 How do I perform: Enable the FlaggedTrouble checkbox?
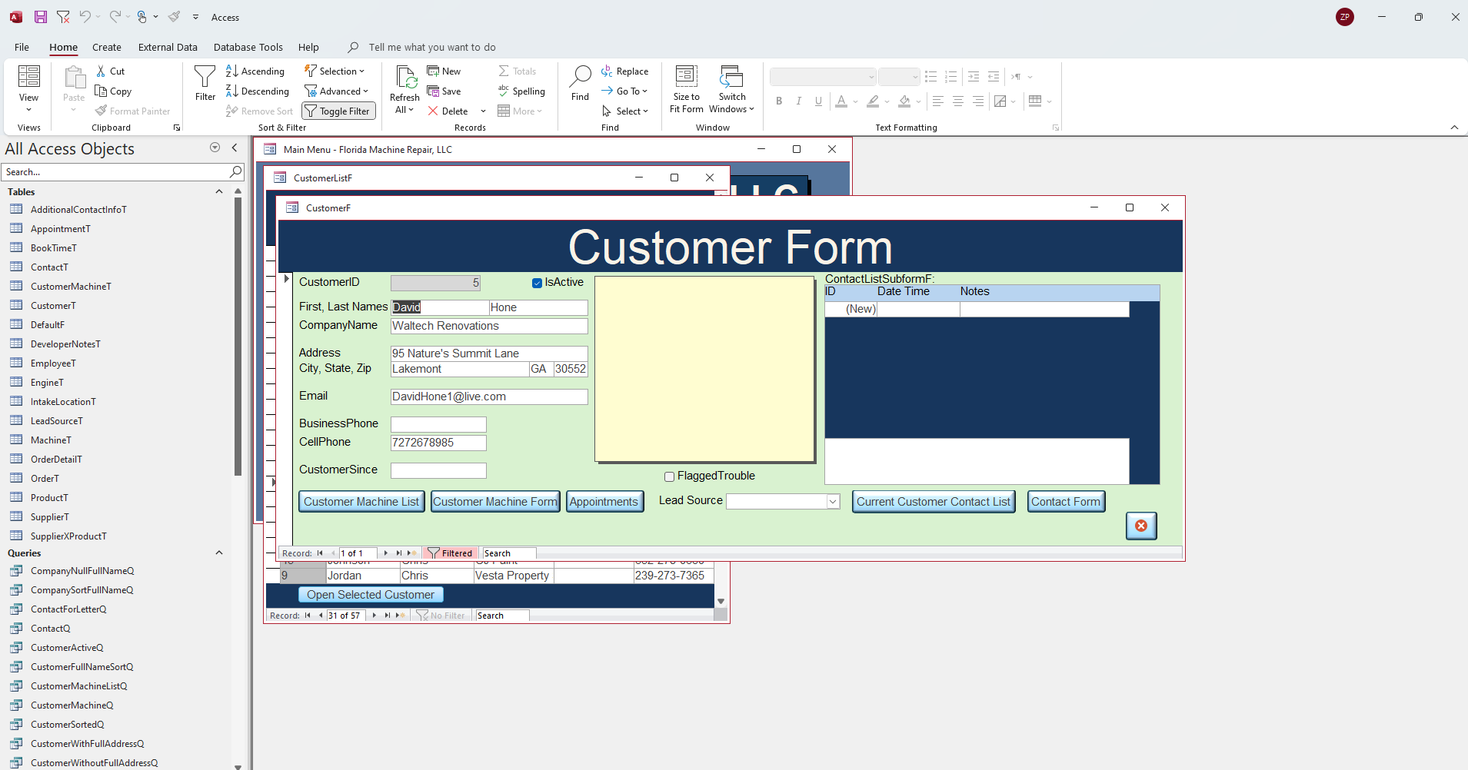click(x=669, y=476)
